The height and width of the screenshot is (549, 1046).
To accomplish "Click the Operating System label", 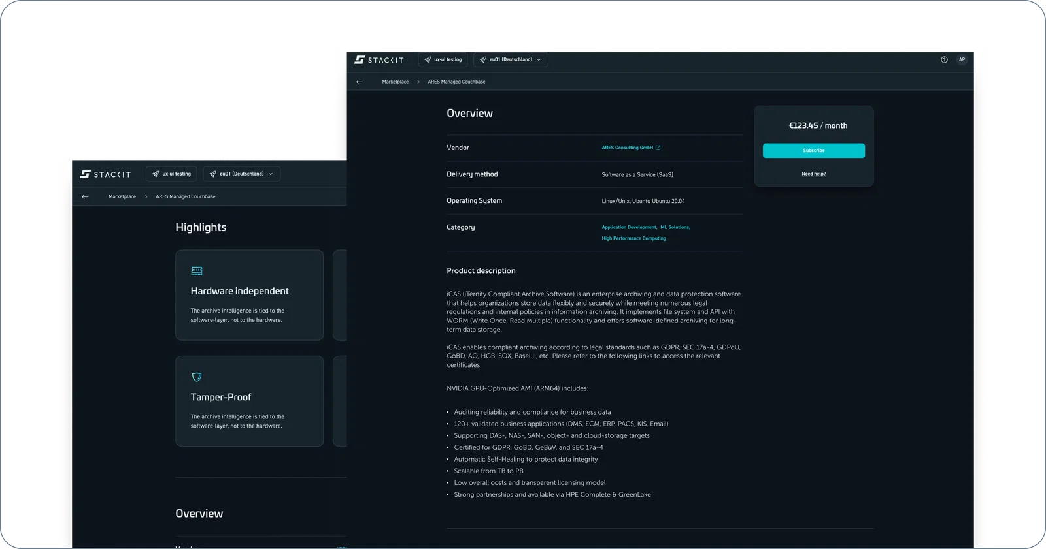I will click(475, 201).
